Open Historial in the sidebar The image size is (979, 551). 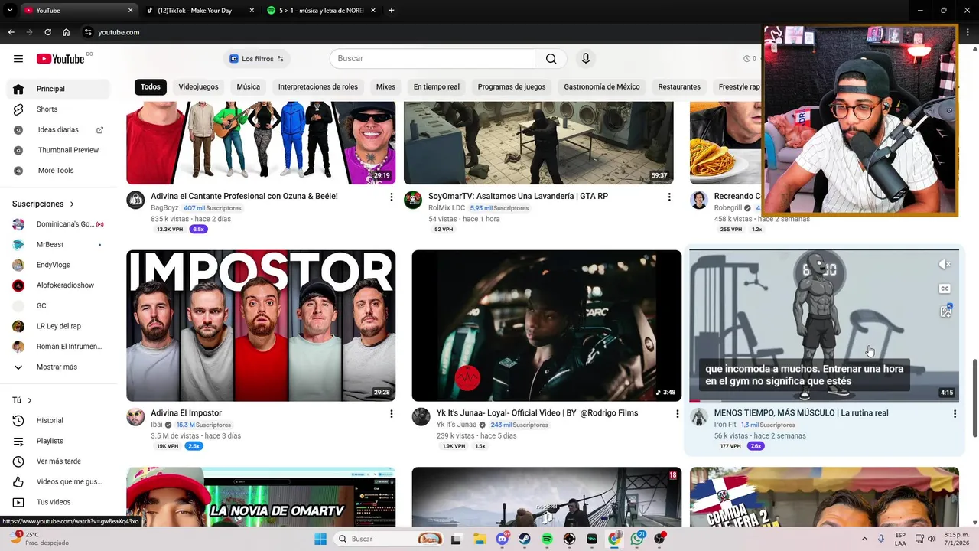point(58,420)
